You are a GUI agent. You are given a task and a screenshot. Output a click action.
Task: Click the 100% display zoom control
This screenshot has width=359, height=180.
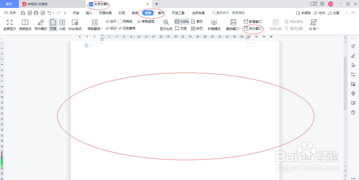coord(182,22)
